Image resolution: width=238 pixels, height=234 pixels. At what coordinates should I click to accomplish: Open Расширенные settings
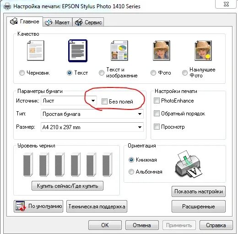point(199,207)
